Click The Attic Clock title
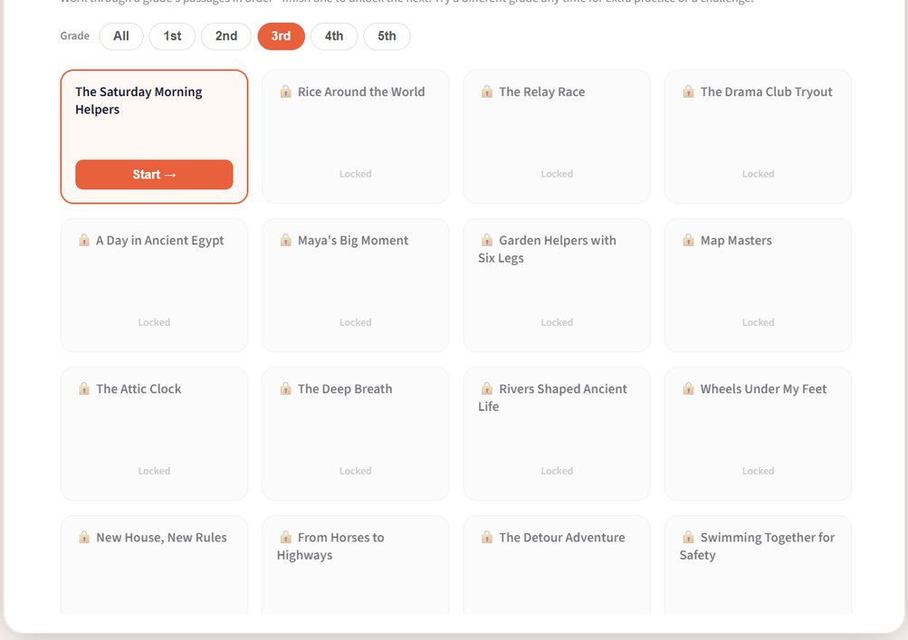 (x=139, y=388)
